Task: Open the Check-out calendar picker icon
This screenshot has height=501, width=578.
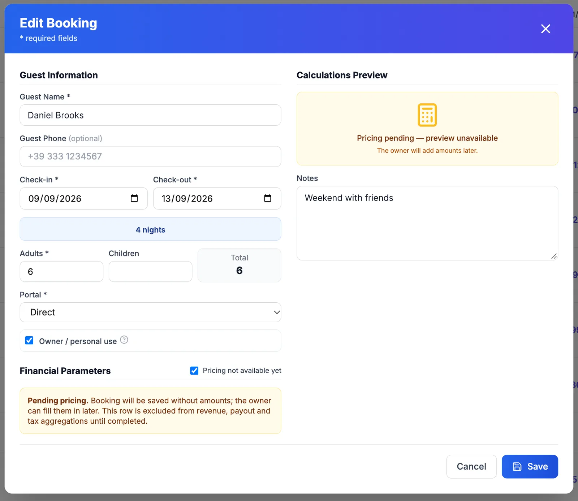Action: click(267, 198)
